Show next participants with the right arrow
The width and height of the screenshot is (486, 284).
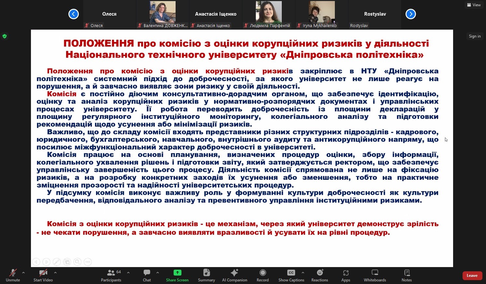411,14
